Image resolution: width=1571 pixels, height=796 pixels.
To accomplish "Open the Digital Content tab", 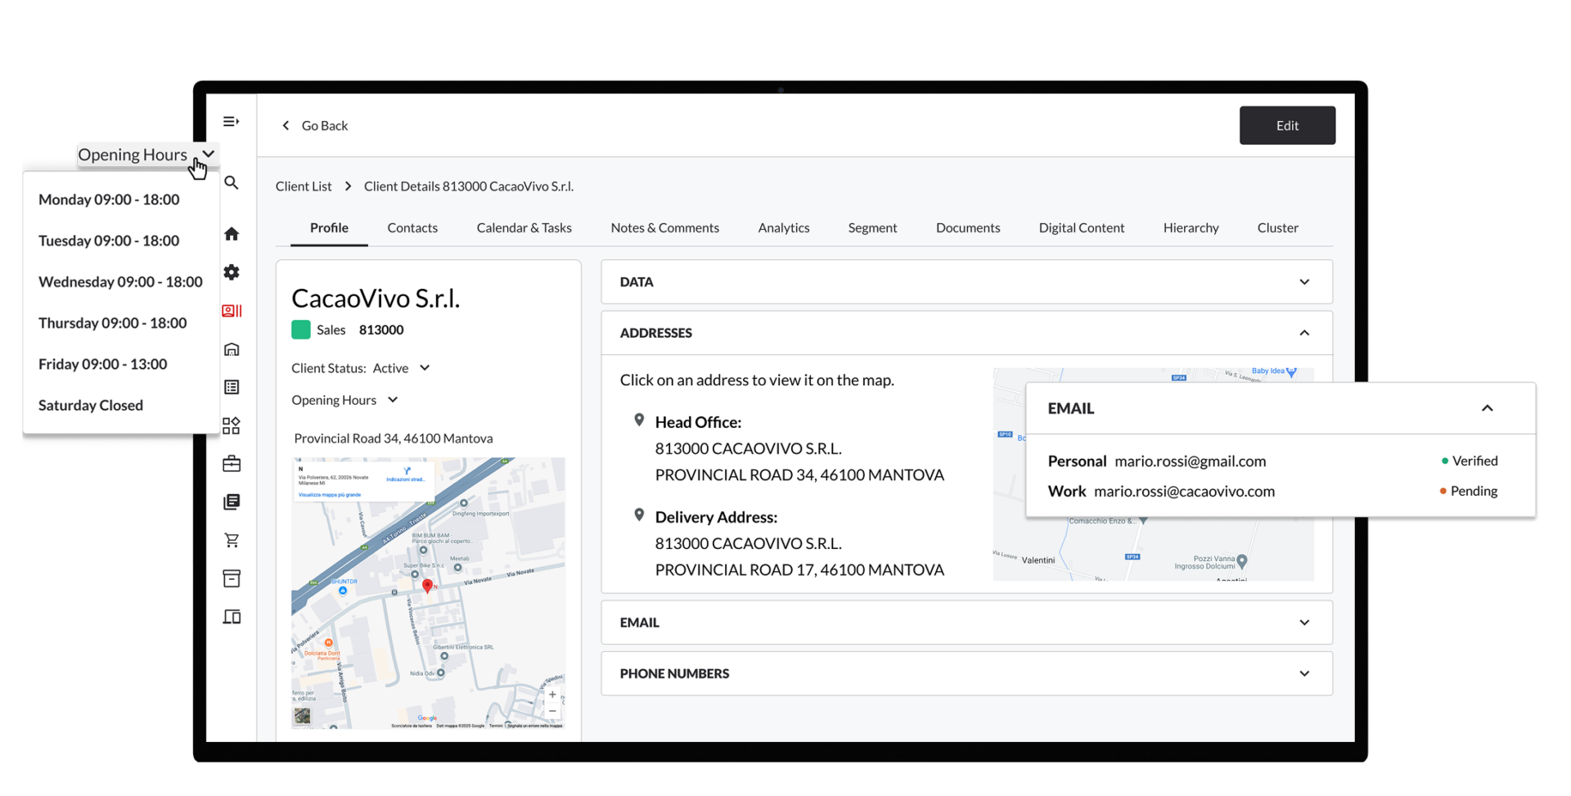I will tap(1081, 228).
